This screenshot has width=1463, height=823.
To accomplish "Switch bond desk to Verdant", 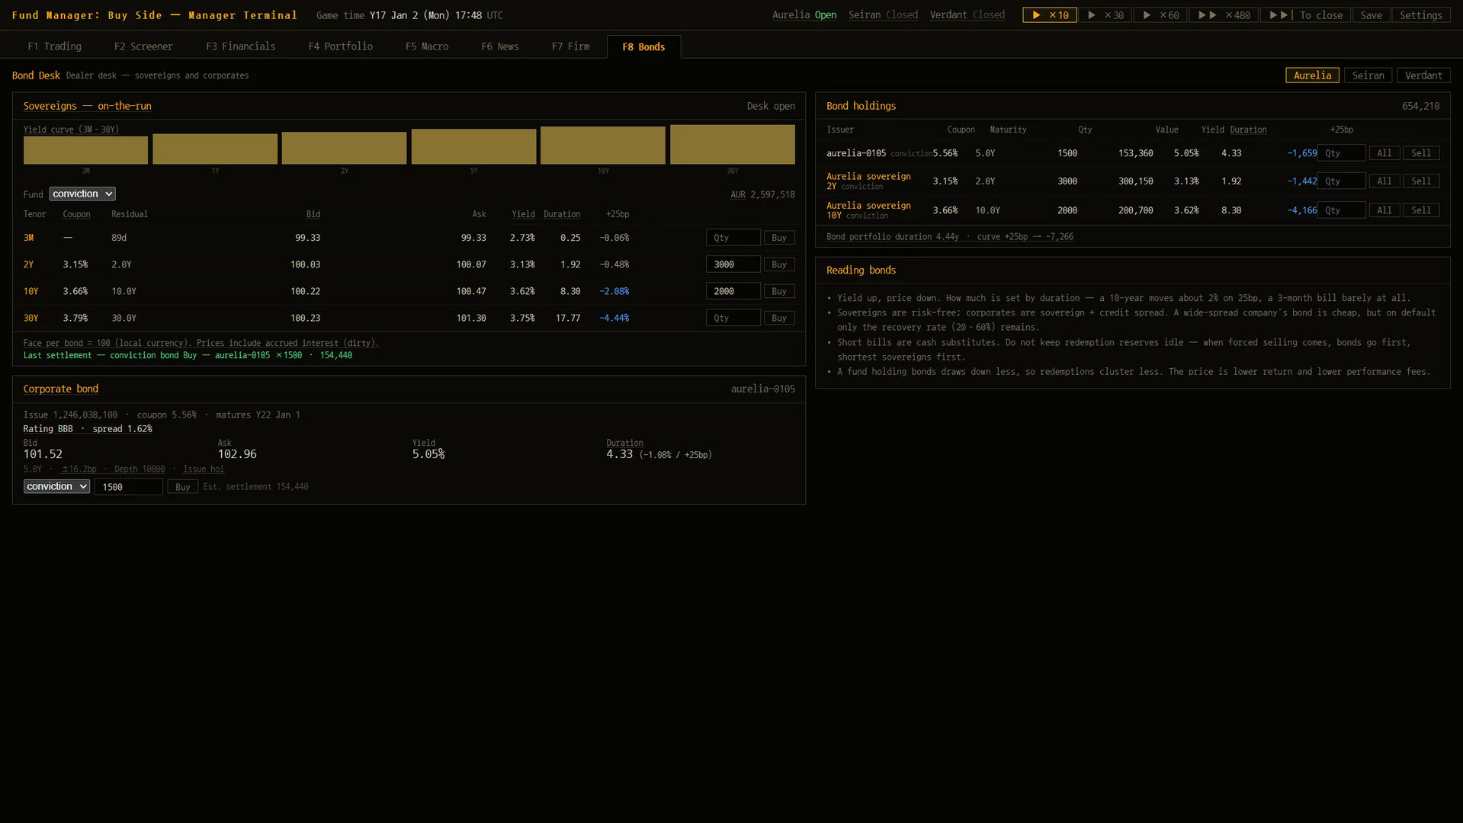I will (1423, 75).
